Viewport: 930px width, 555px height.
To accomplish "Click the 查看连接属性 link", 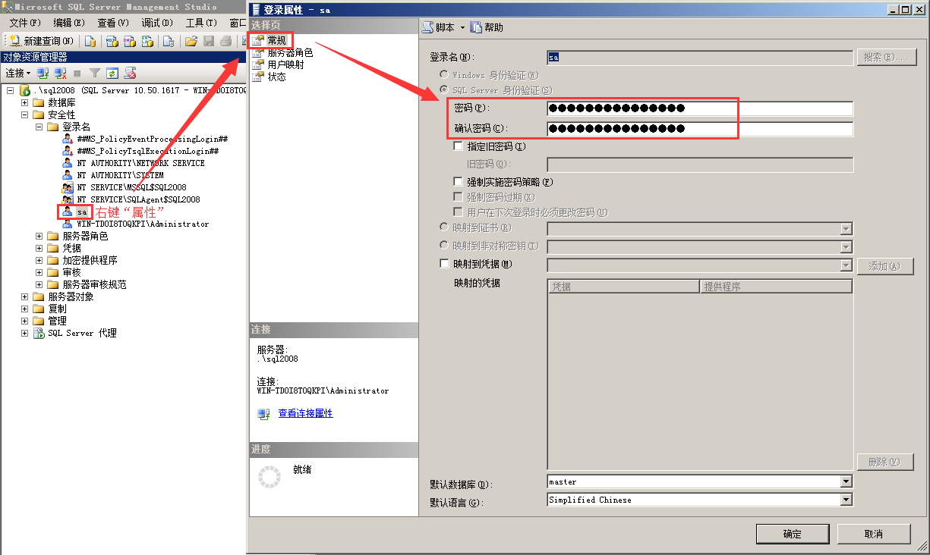I will pos(305,413).
